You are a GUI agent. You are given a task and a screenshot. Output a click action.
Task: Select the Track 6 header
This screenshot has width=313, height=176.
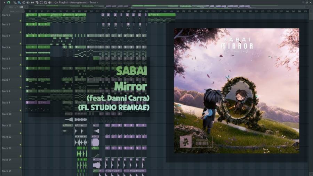click(11, 72)
